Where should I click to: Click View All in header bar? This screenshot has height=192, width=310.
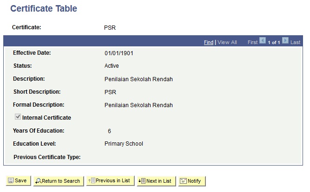point(227,42)
